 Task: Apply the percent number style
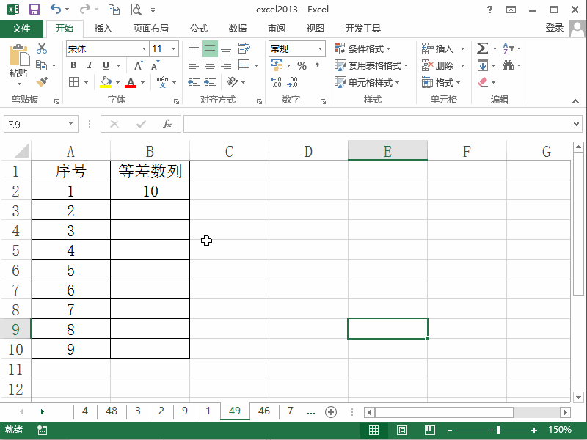click(302, 65)
